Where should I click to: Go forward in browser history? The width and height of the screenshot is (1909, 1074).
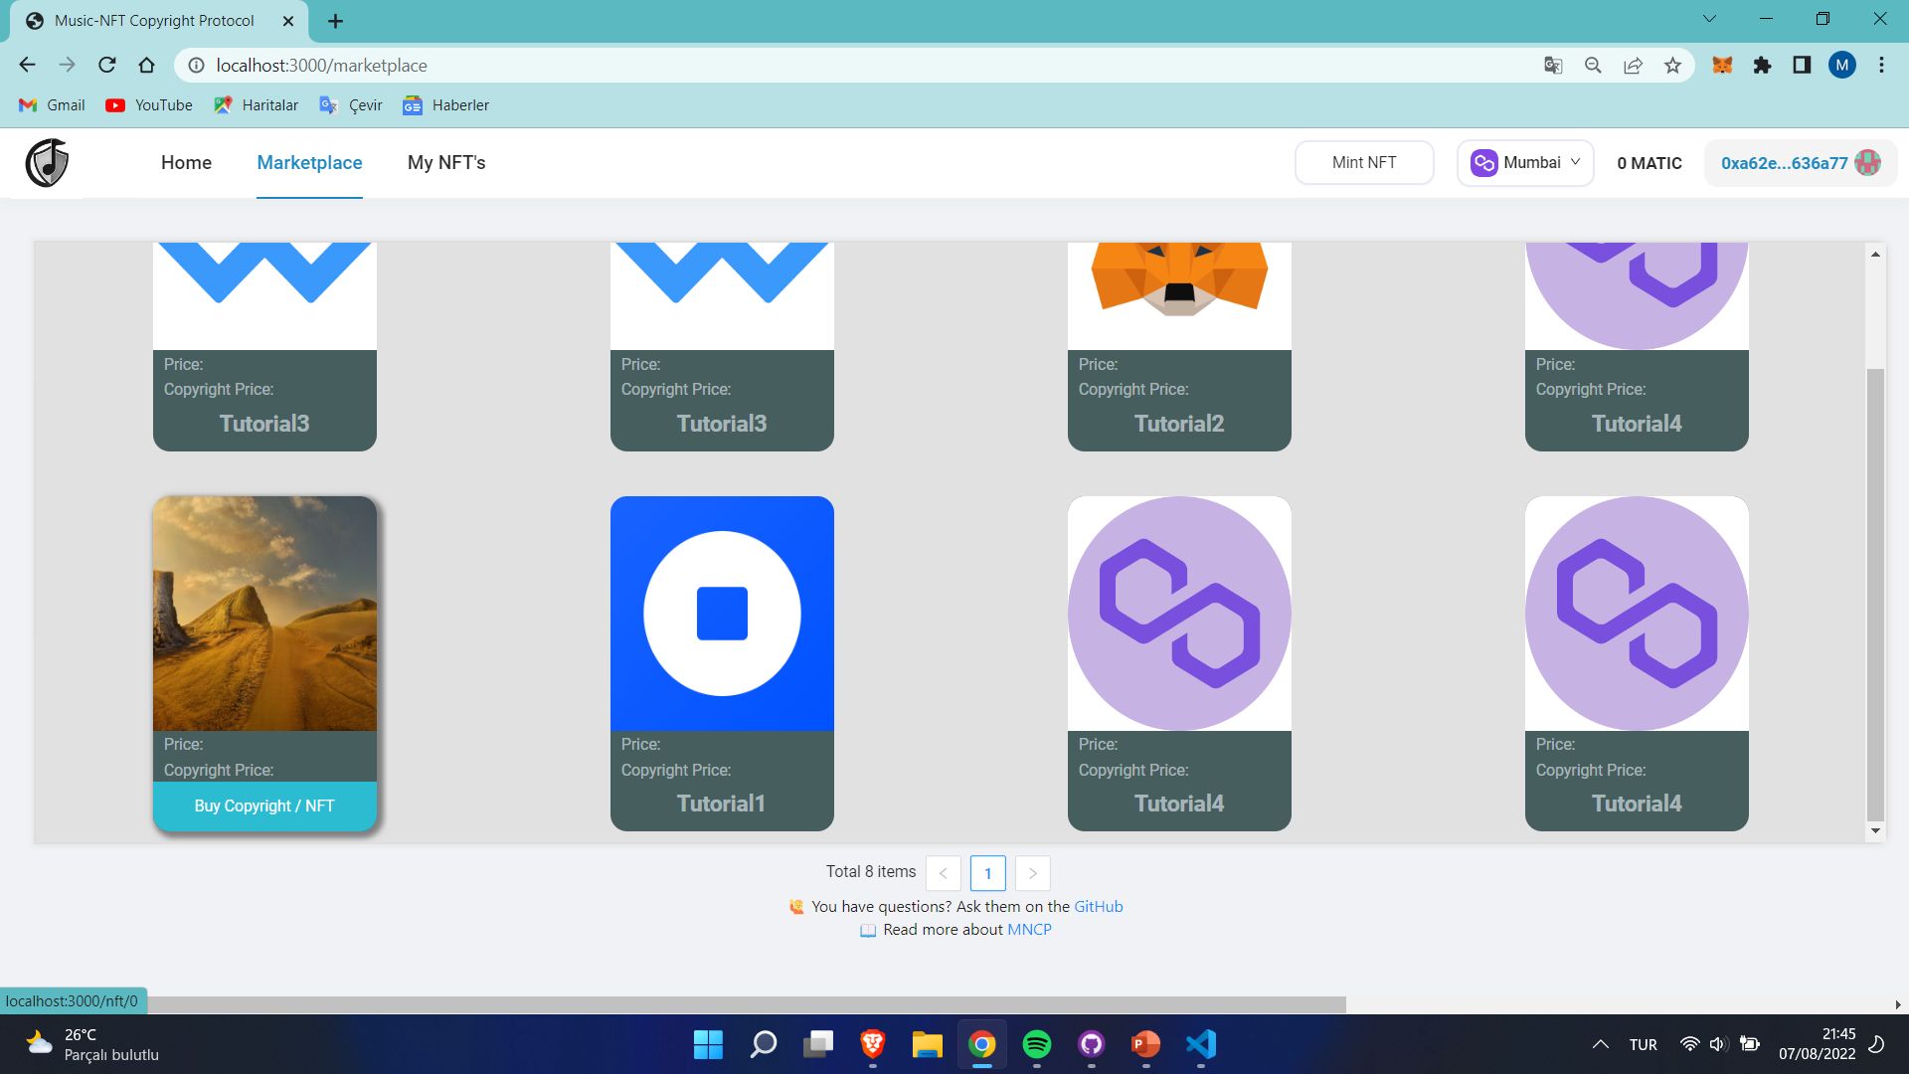coord(67,65)
